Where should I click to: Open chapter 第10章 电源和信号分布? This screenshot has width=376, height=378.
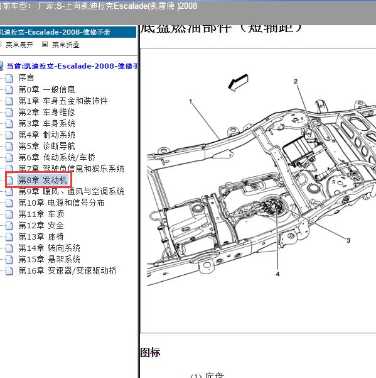coord(62,203)
